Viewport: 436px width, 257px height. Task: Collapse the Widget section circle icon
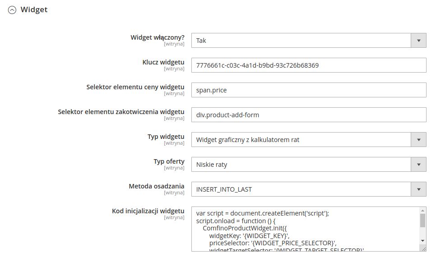(x=12, y=10)
